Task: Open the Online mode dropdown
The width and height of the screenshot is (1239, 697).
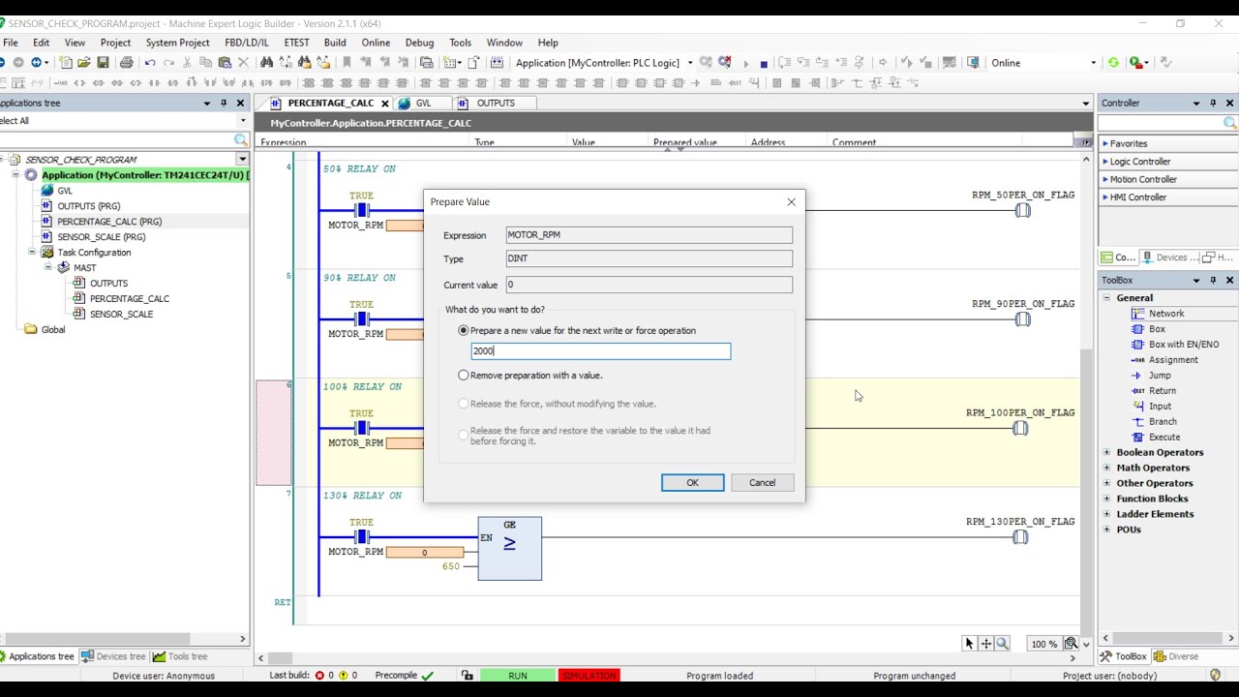Action: (x=1094, y=63)
